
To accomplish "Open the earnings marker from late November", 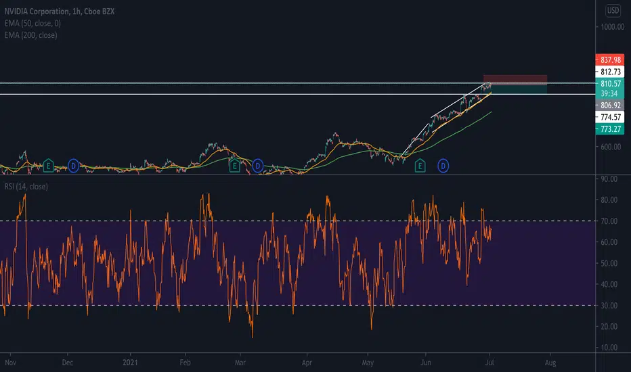I will (x=48, y=165).
